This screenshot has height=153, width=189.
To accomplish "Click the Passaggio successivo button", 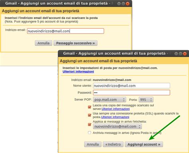I will (75, 43).
